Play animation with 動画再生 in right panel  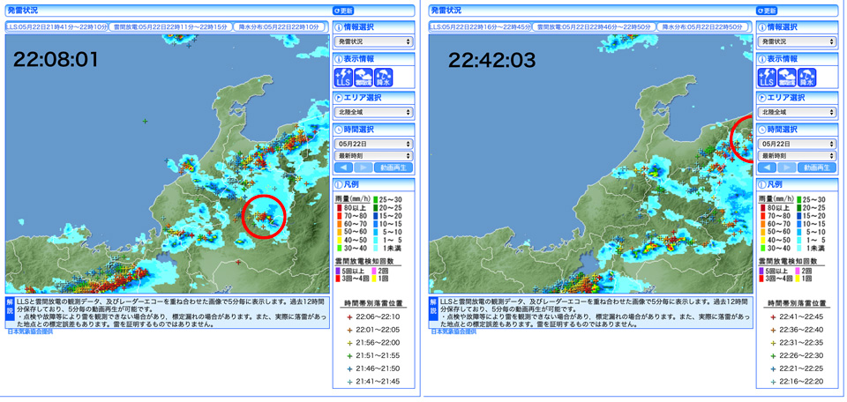click(817, 167)
